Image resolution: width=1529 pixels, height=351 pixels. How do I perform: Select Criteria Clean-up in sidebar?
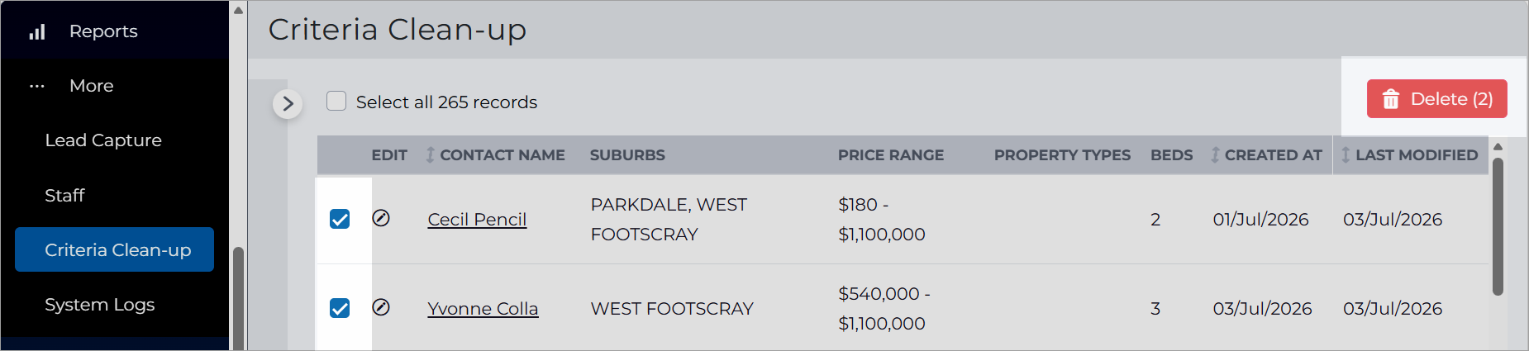tap(114, 249)
